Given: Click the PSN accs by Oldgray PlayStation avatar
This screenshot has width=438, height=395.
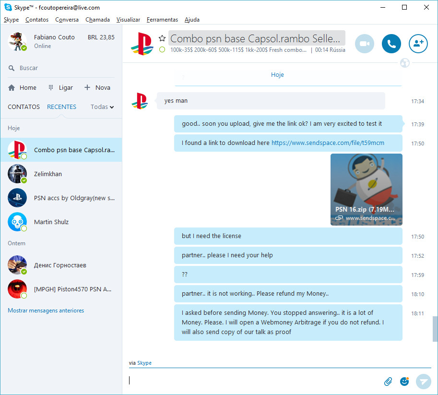Looking at the screenshot, I should 17,198.
